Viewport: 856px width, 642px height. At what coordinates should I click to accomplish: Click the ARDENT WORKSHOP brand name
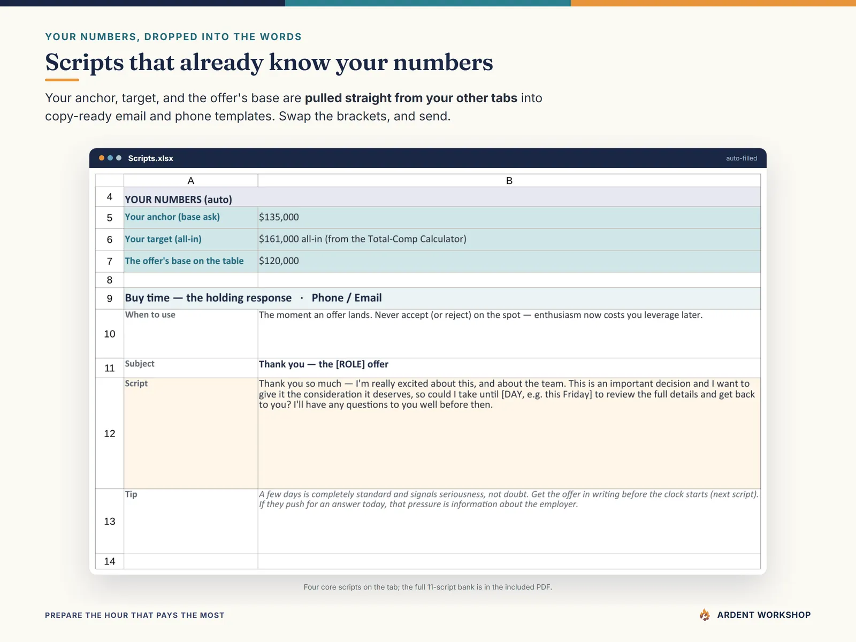[763, 615]
